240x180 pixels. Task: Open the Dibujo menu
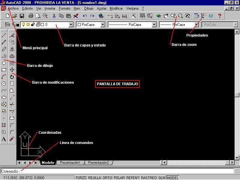tap(89, 8)
